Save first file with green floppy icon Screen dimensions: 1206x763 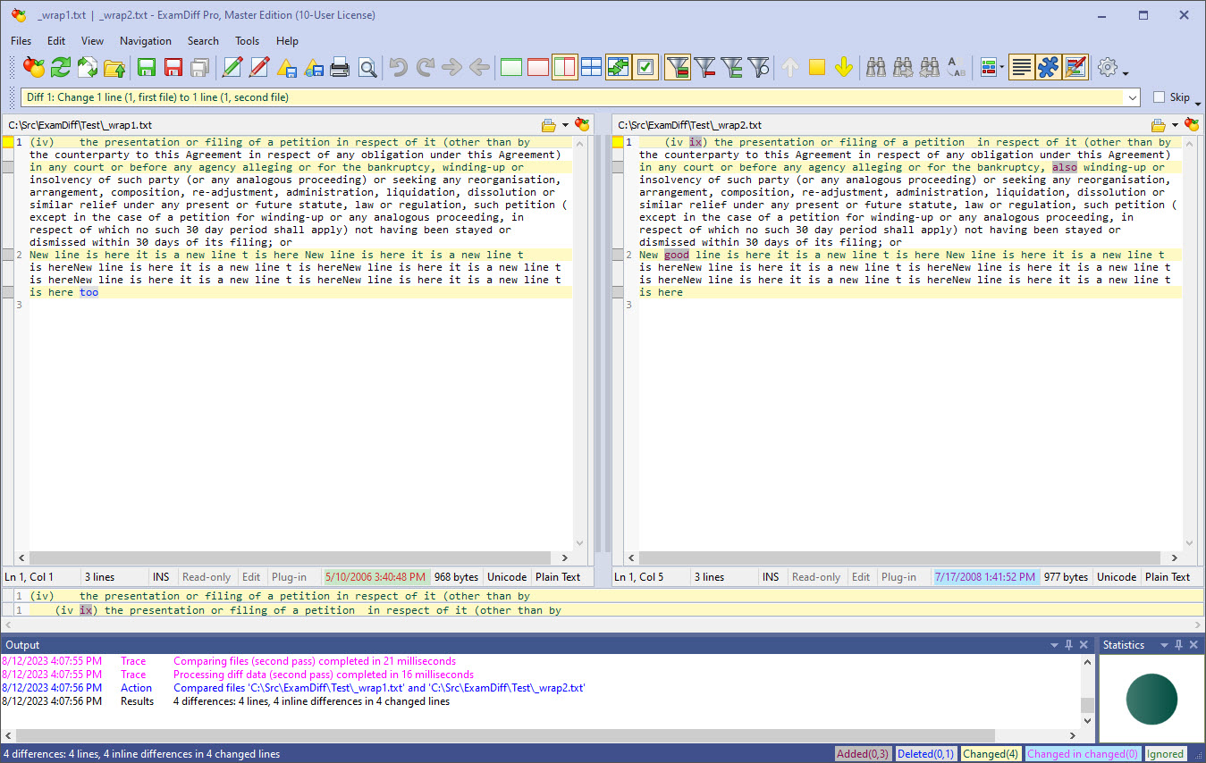[147, 67]
